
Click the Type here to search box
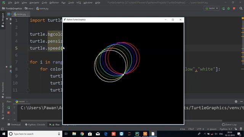click(35, 134)
